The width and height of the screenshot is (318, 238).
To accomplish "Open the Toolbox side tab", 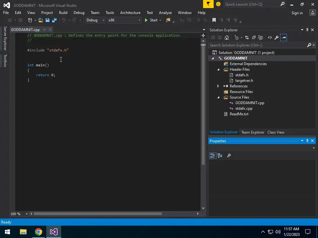I will coord(5,60).
